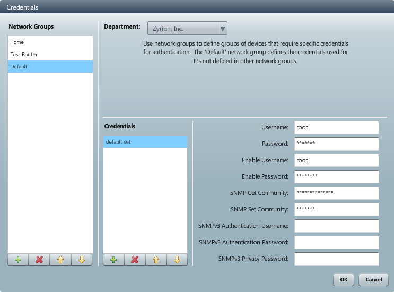Delete the selected credential set
Screen dimensions: 394x292
(x=135, y=260)
